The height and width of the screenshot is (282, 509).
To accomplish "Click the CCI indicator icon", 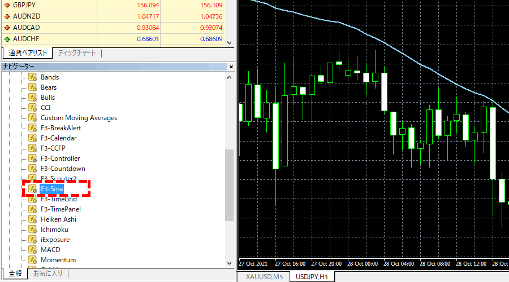I will (33, 108).
